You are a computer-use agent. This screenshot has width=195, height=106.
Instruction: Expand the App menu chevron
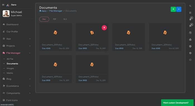pos(30,39)
